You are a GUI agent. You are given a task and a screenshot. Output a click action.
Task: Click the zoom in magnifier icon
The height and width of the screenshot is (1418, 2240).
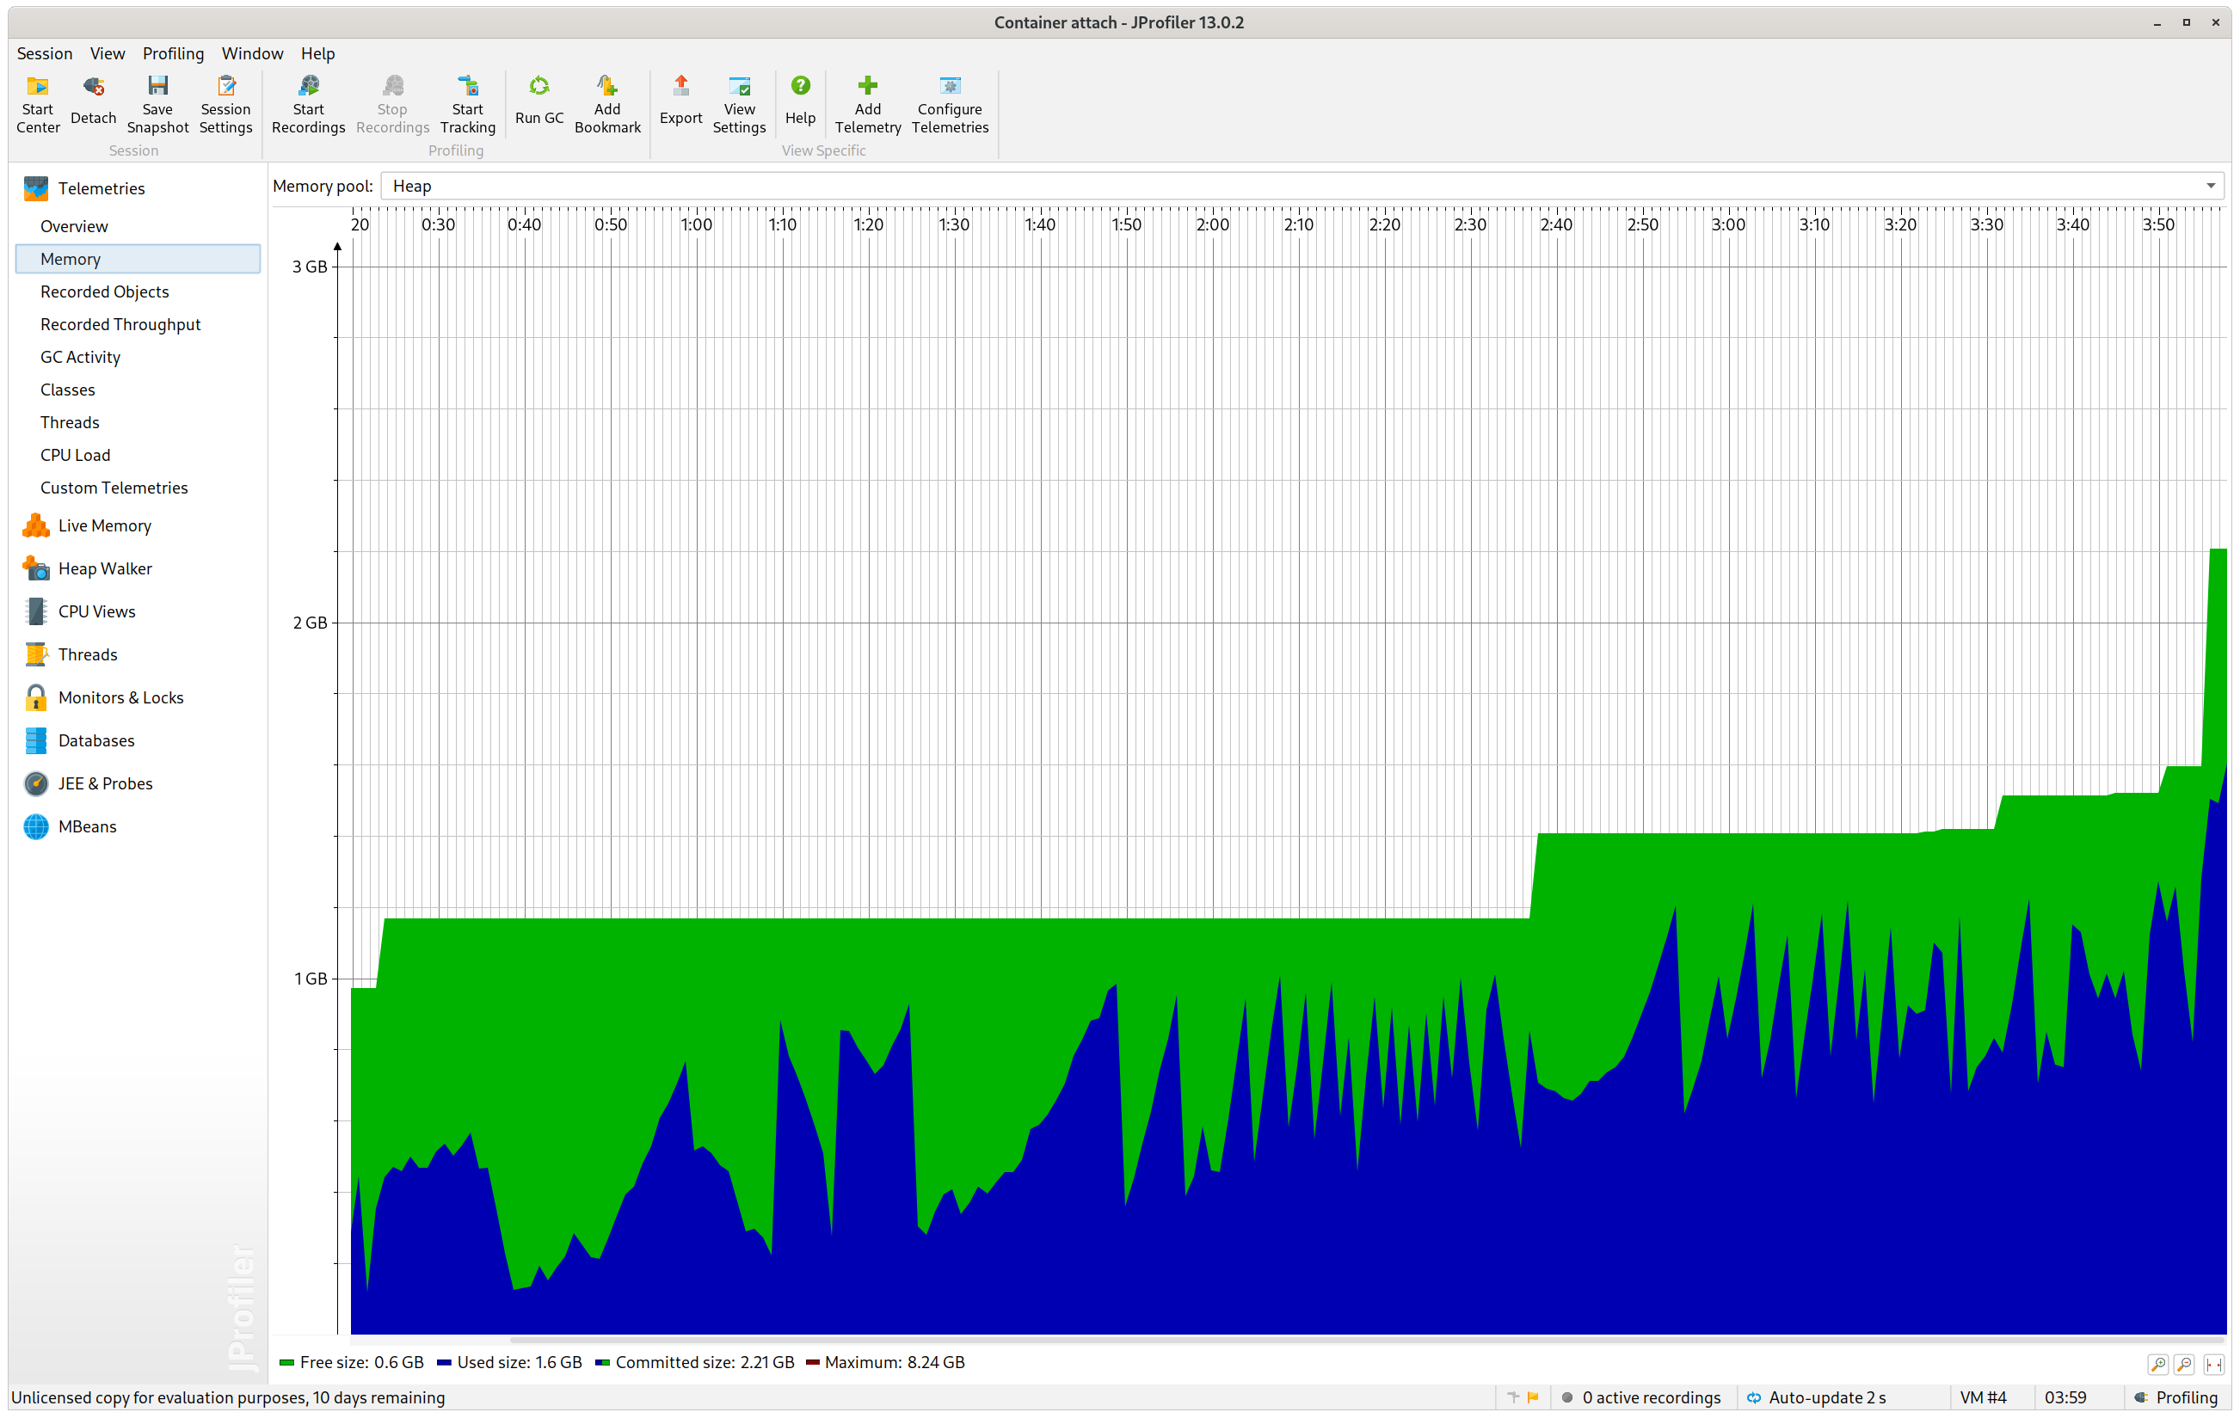[2157, 1364]
